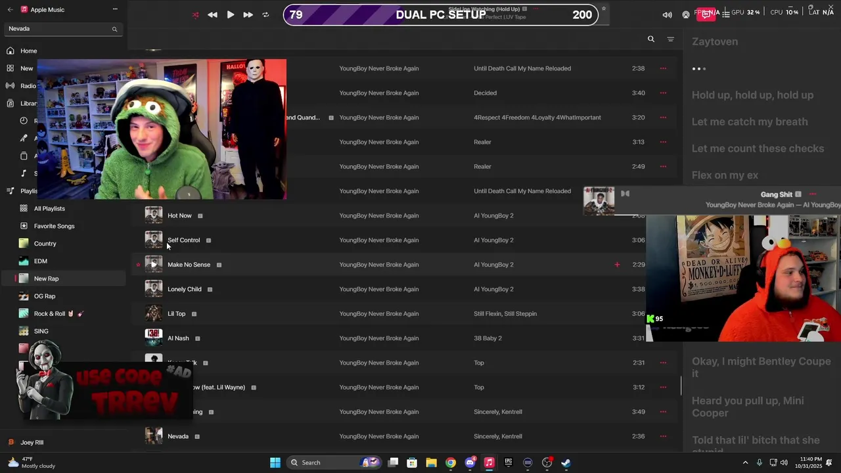Toggle repeat mode
The image size is (841, 473).
click(265, 14)
